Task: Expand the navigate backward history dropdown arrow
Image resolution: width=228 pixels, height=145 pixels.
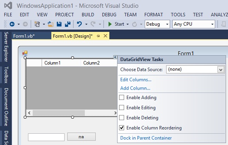Action: click(19, 24)
